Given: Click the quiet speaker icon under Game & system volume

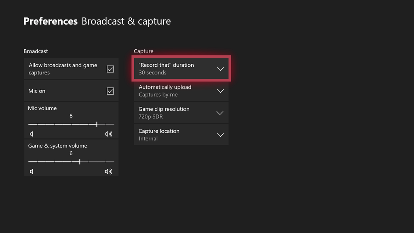Looking at the screenshot, I should 32,171.
